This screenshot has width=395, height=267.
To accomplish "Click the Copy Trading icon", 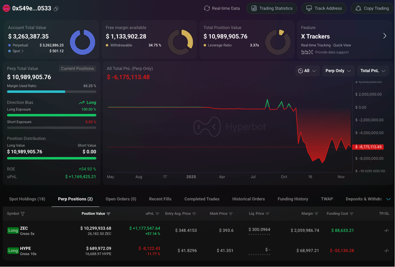I will [358, 8].
